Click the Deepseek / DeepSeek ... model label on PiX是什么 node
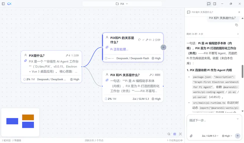 click(52, 79)
